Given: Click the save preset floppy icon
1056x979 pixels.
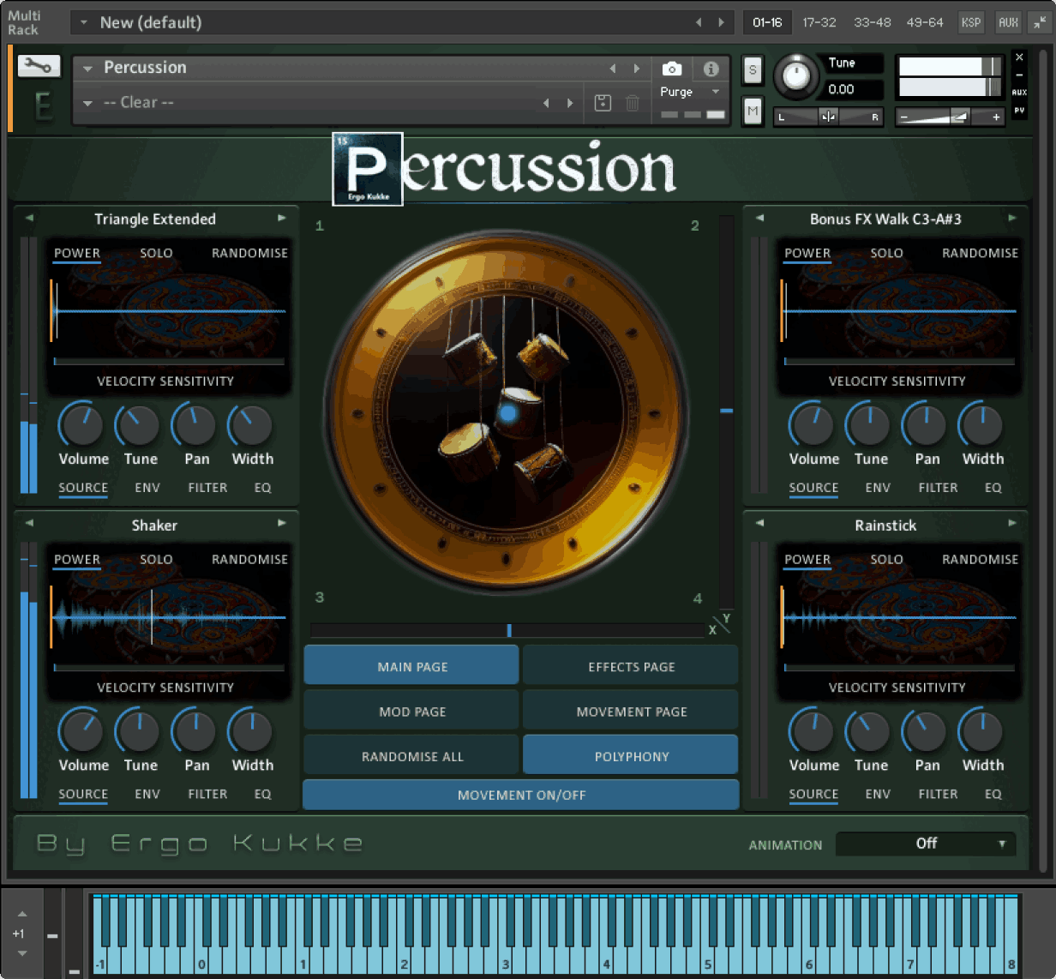Looking at the screenshot, I should pyautogui.click(x=603, y=103).
